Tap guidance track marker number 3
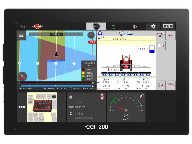The height and width of the screenshot is (144, 192). [38, 63]
